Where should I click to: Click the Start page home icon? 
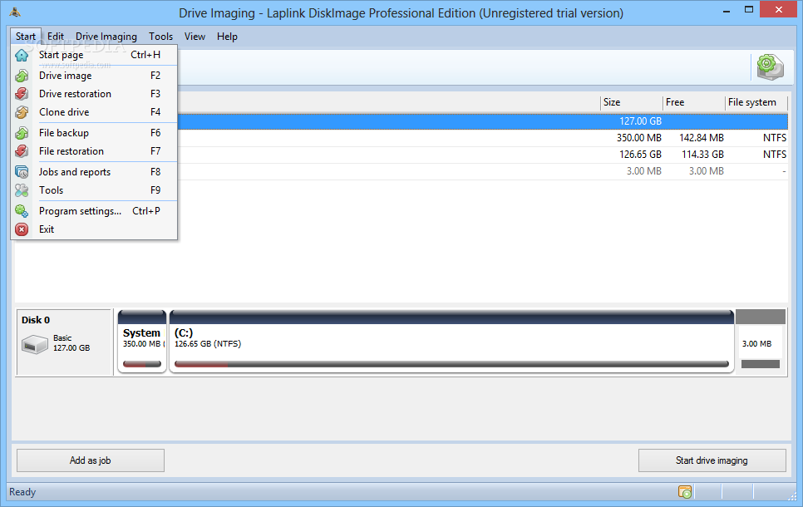22,56
